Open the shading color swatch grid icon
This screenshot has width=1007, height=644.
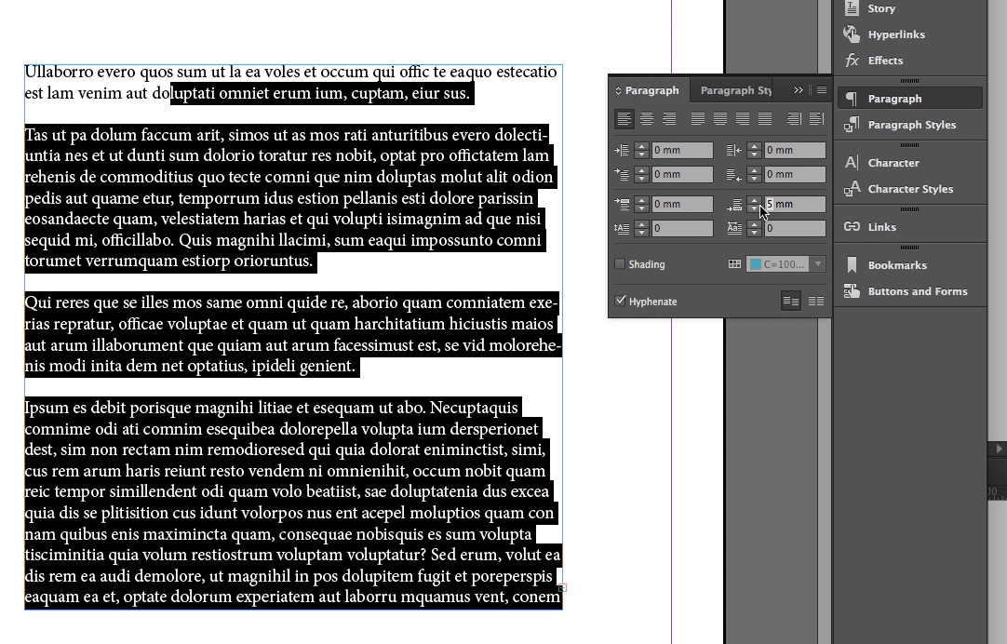pos(734,263)
